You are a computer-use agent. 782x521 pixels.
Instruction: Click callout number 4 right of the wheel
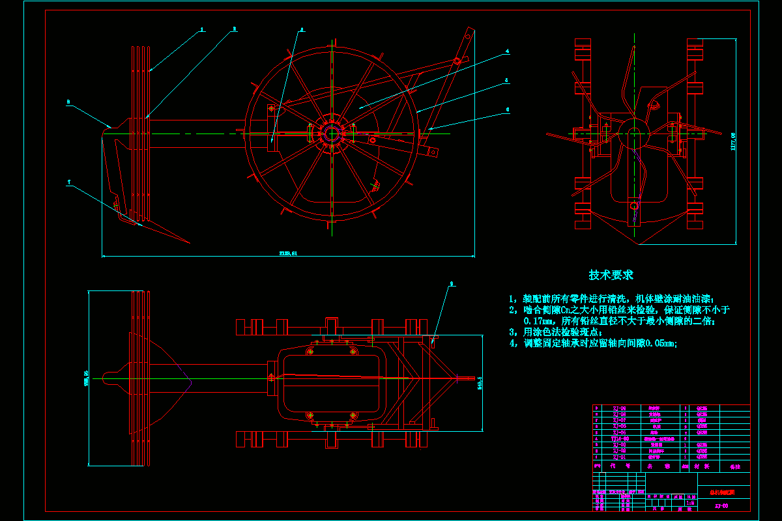coord(507,50)
